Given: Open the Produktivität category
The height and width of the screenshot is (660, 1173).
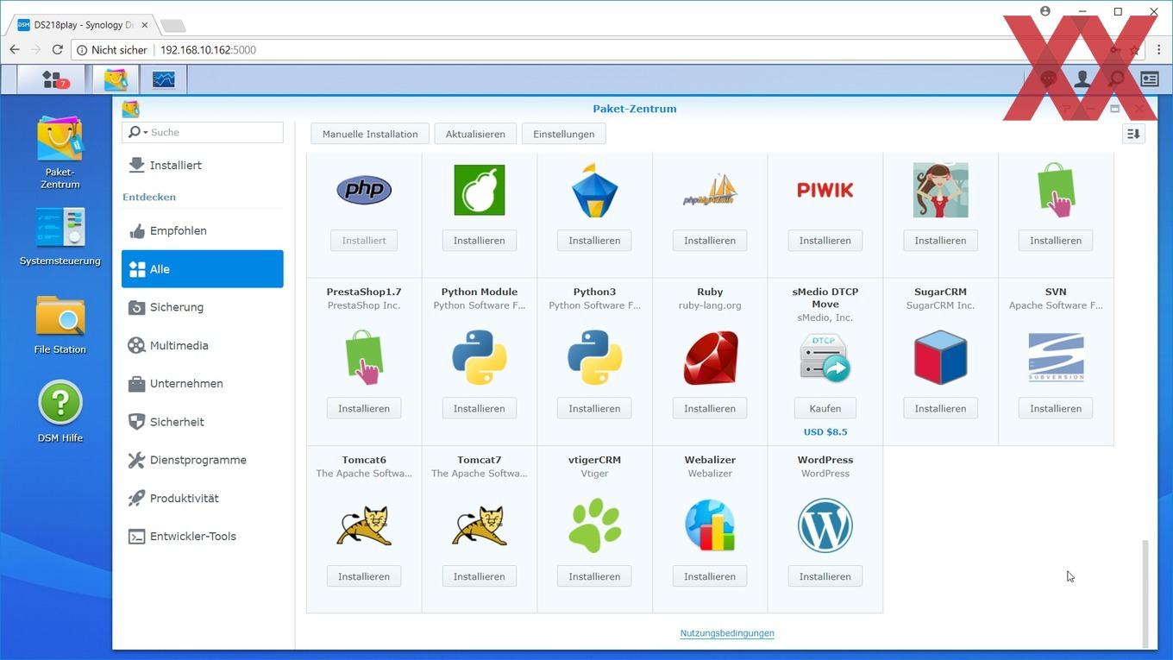Looking at the screenshot, I should click(x=203, y=498).
